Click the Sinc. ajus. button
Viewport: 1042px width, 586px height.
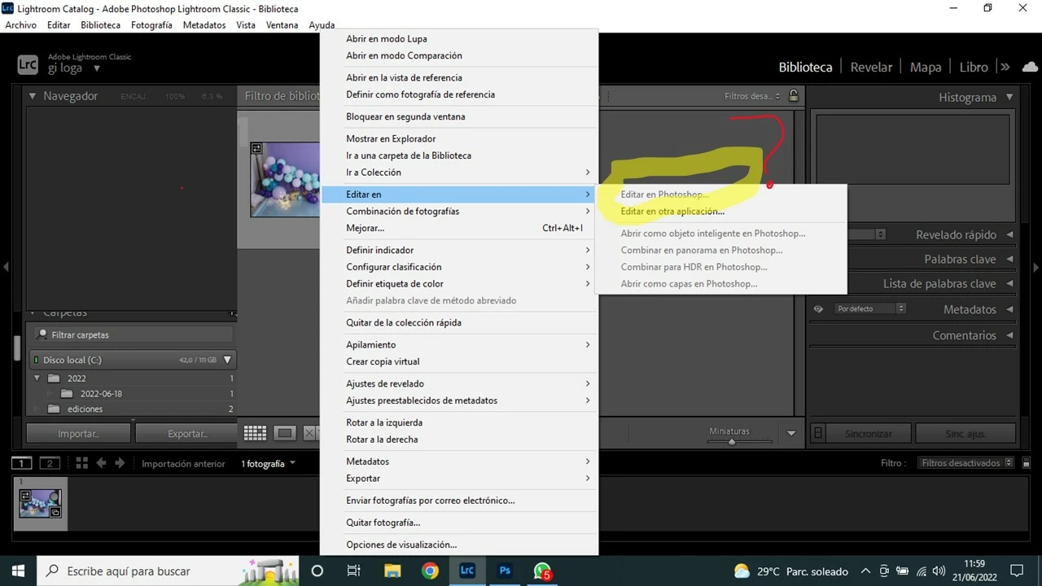[965, 434]
